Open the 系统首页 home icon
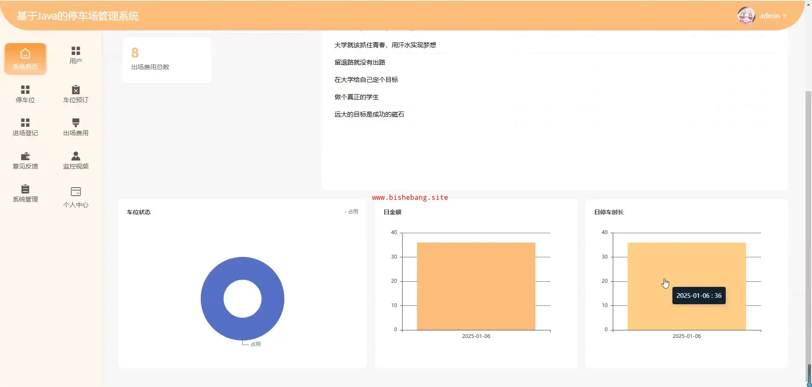812x387 pixels. click(25, 54)
